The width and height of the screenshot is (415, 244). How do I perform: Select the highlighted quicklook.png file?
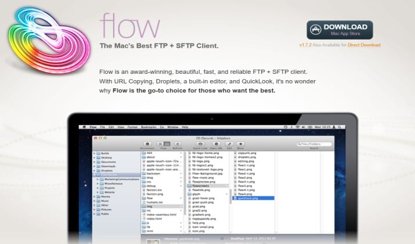click(x=253, y=198)
